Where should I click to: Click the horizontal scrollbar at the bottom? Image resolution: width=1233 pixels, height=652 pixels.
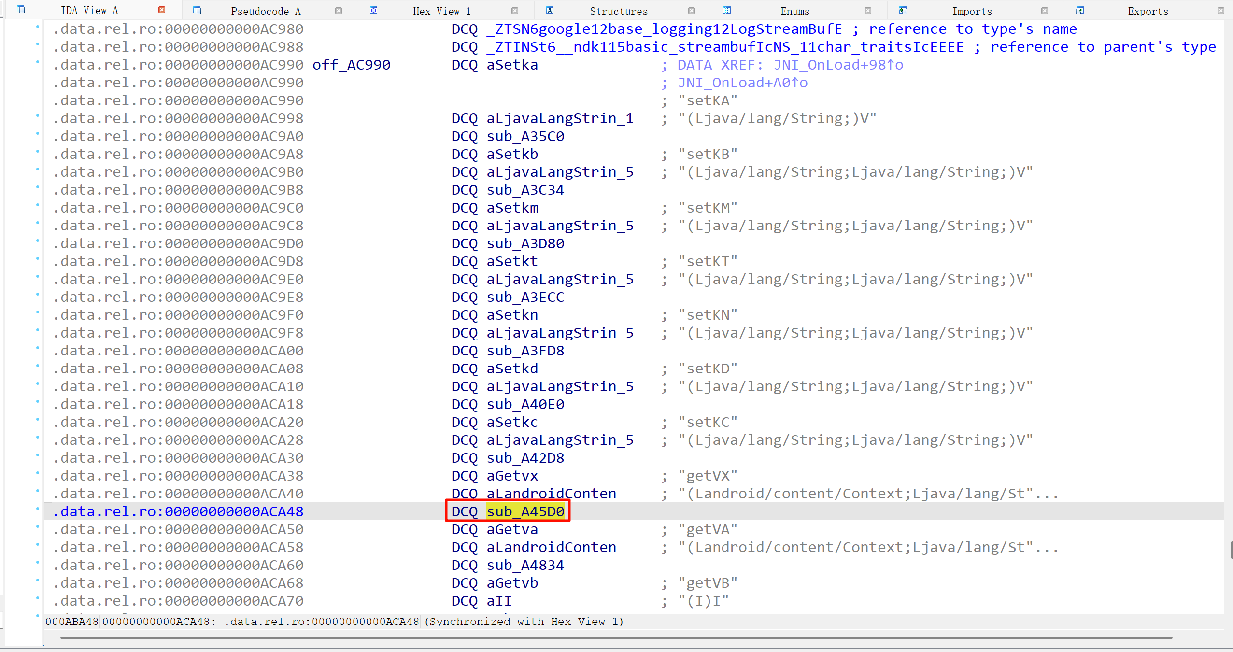616,638
